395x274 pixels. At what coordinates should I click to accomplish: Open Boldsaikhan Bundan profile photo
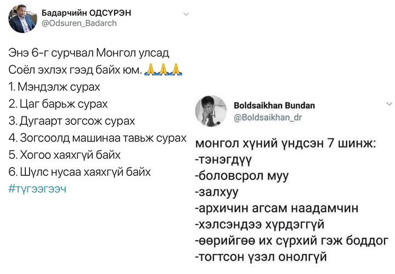click(x=211, y=111)
